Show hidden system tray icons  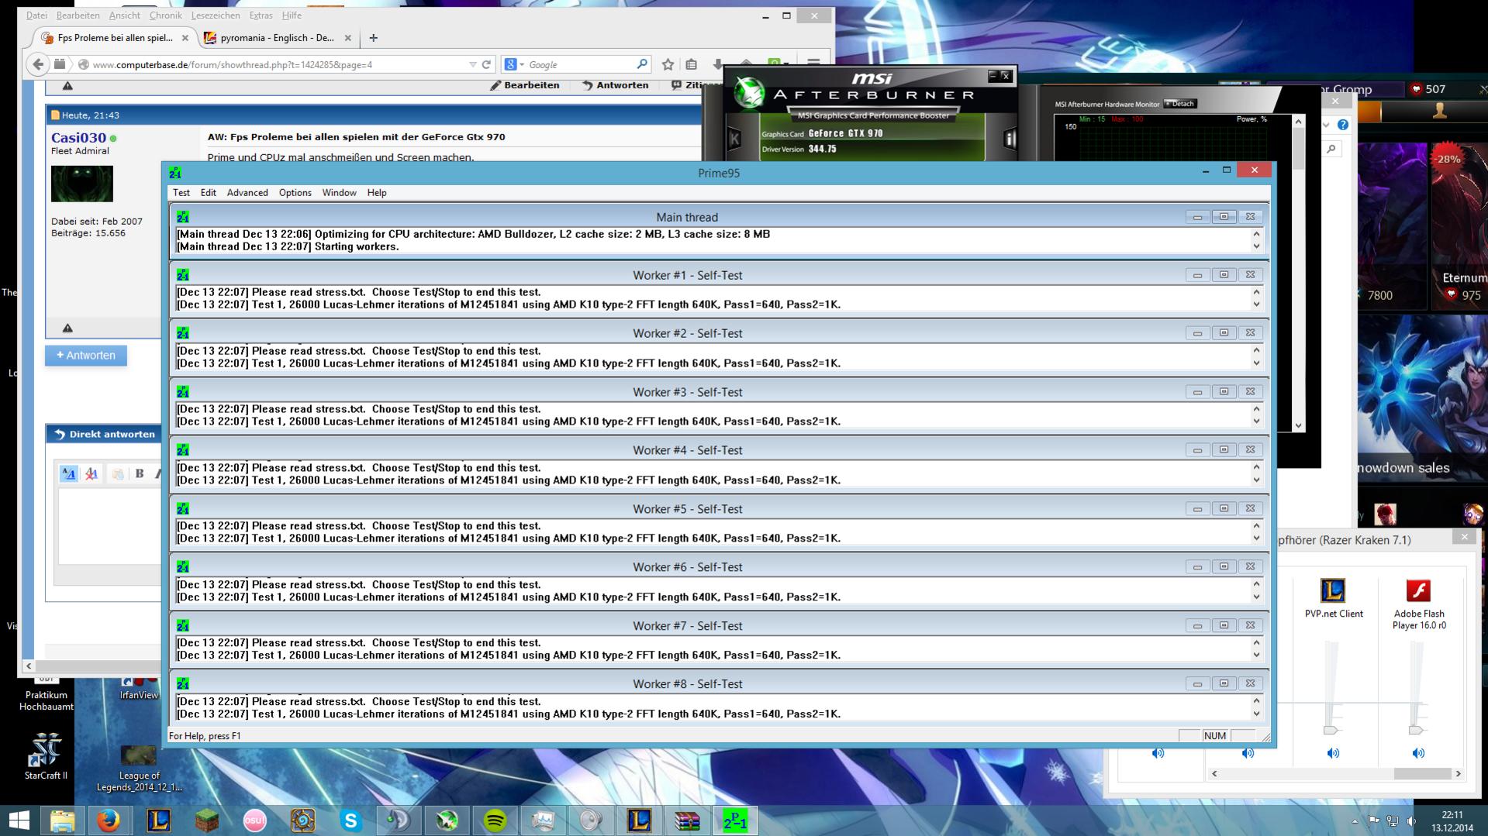[x=1355, y=821]
